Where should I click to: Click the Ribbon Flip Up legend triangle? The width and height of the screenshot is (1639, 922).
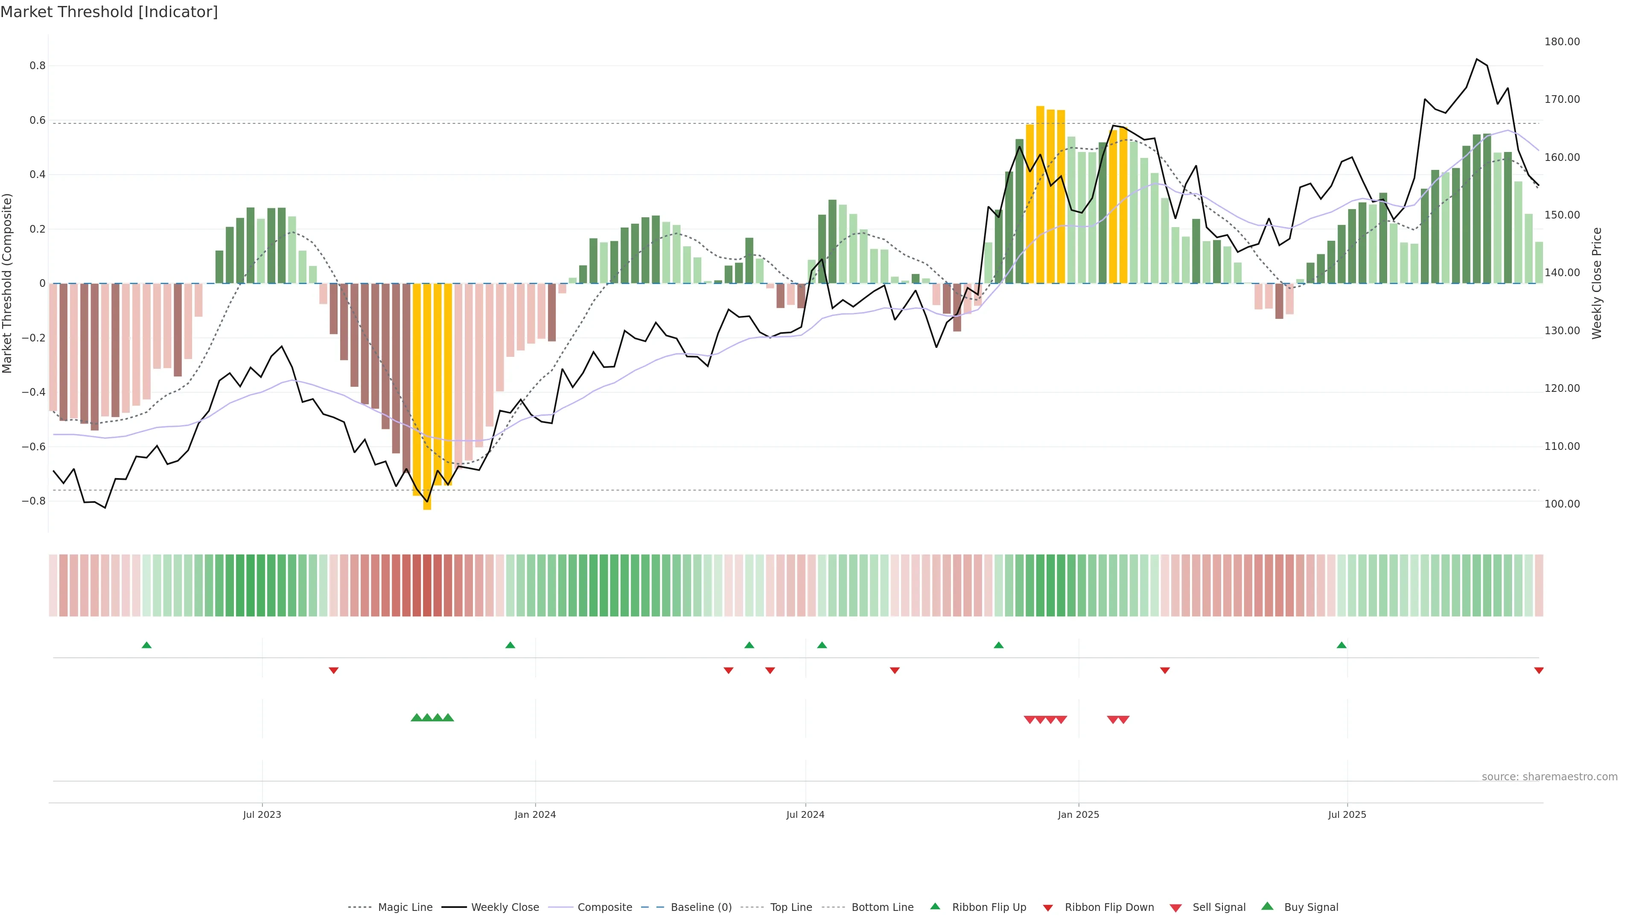935,906
